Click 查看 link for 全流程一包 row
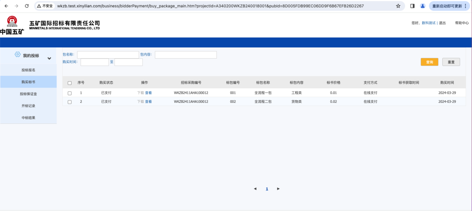The height and width of the screenshot is (211, 472). (148, 93)
